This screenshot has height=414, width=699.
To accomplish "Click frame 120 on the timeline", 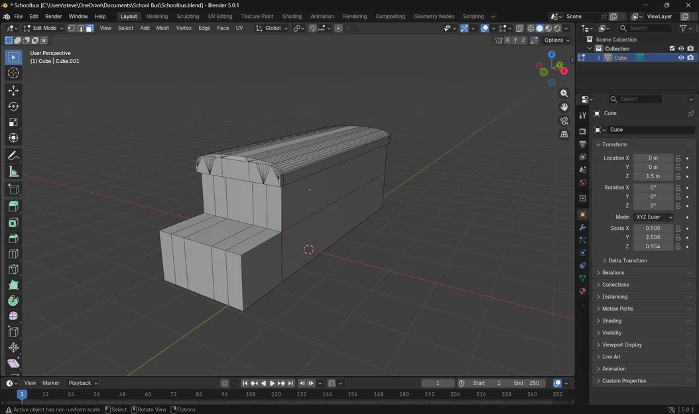I will point(276,394).
